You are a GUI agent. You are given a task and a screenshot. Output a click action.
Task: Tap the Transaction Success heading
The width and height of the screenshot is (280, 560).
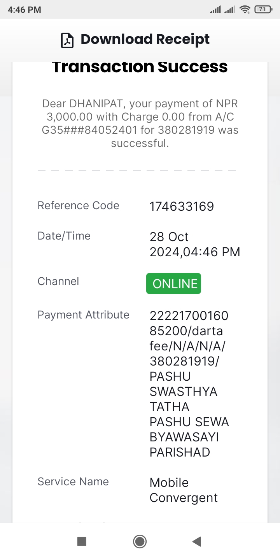click(x=140, y=67)
